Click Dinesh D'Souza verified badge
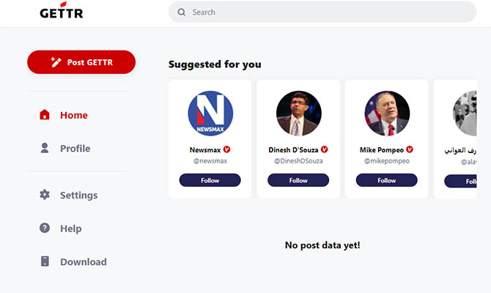Image resolution: width=491 pixels, height=293 pixels. tap(325, 149)
